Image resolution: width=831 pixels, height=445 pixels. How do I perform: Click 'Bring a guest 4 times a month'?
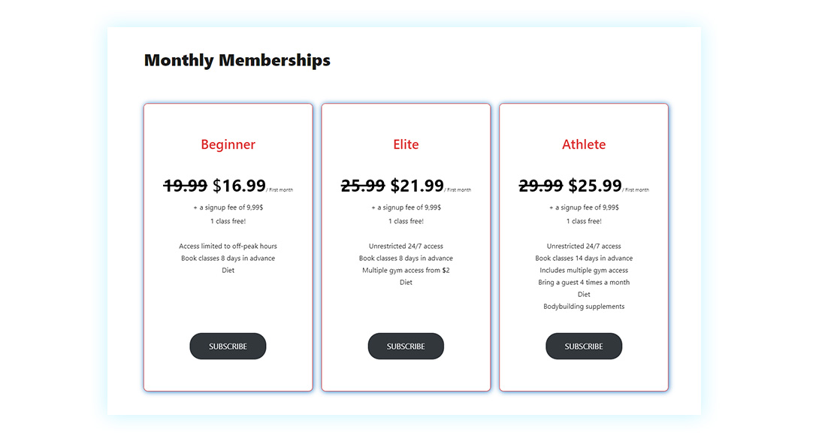tap(584, 282)
